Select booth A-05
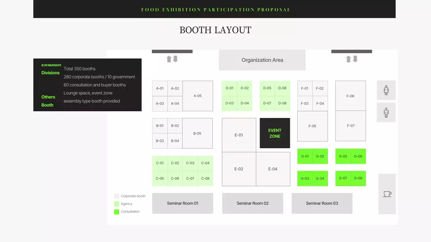Image resolution: width=431 pixels, height=242 pixels. coord(198,96)
